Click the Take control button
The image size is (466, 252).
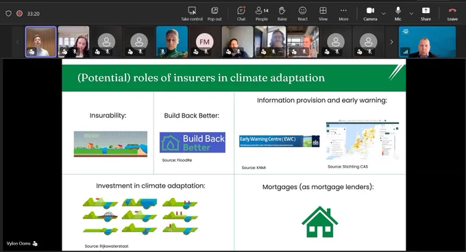click(192, 14)
